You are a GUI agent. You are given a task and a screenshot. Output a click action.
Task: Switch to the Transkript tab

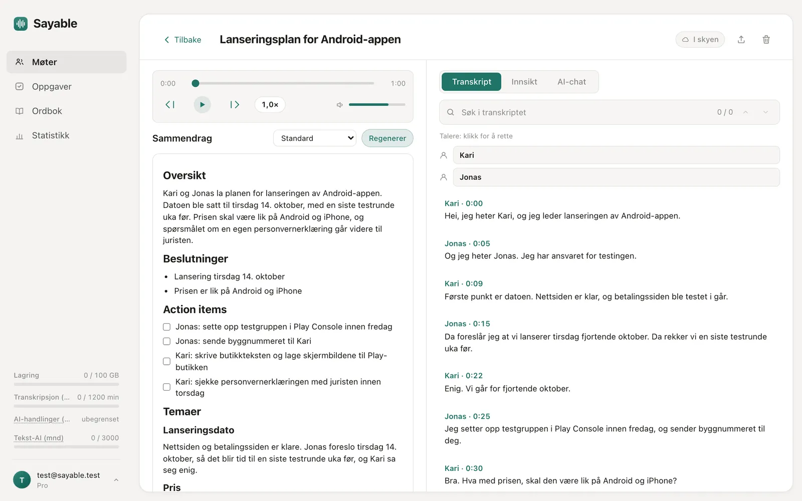tap(472, 82)
